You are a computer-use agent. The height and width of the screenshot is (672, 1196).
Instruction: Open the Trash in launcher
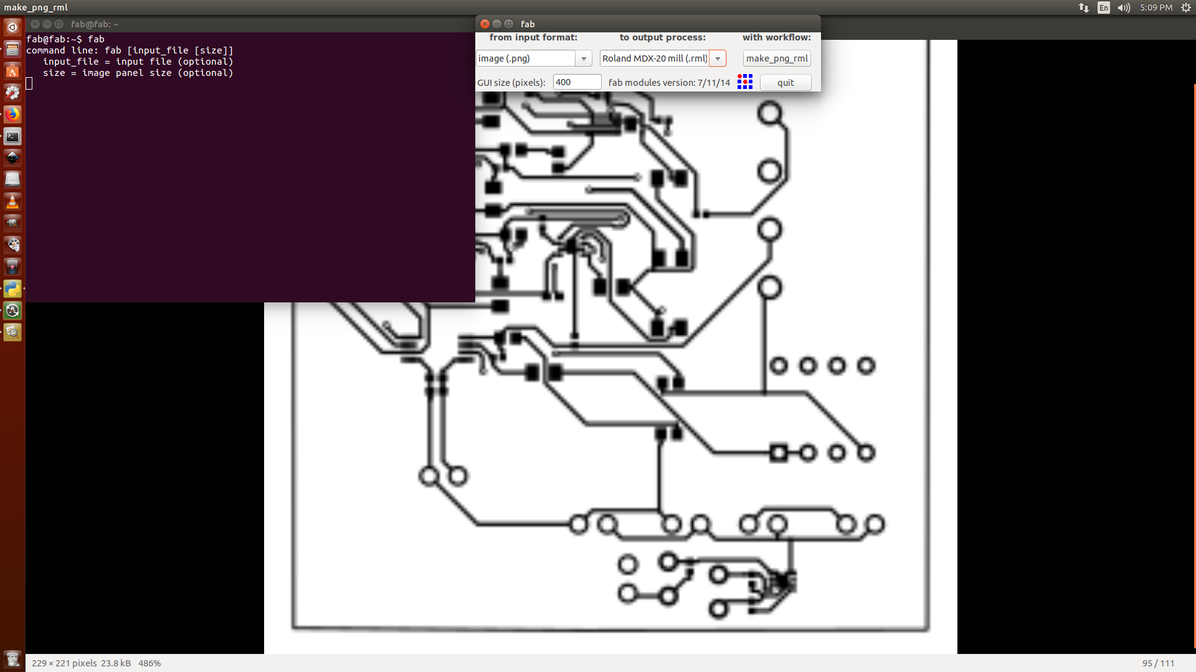[12, 659]
